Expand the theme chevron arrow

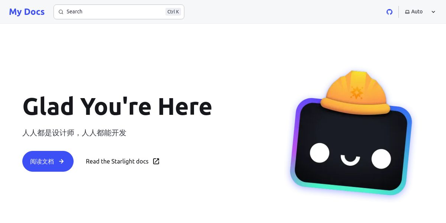point(433,12)
